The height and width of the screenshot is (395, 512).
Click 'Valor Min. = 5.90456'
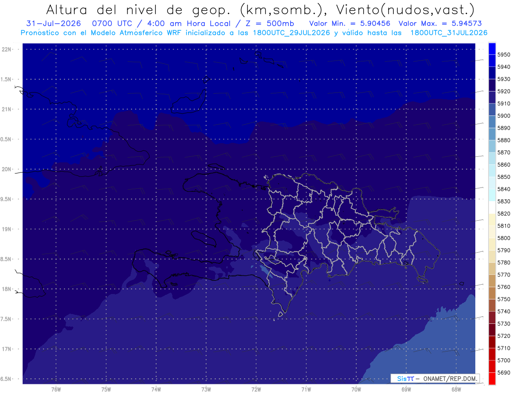point(350,23)
